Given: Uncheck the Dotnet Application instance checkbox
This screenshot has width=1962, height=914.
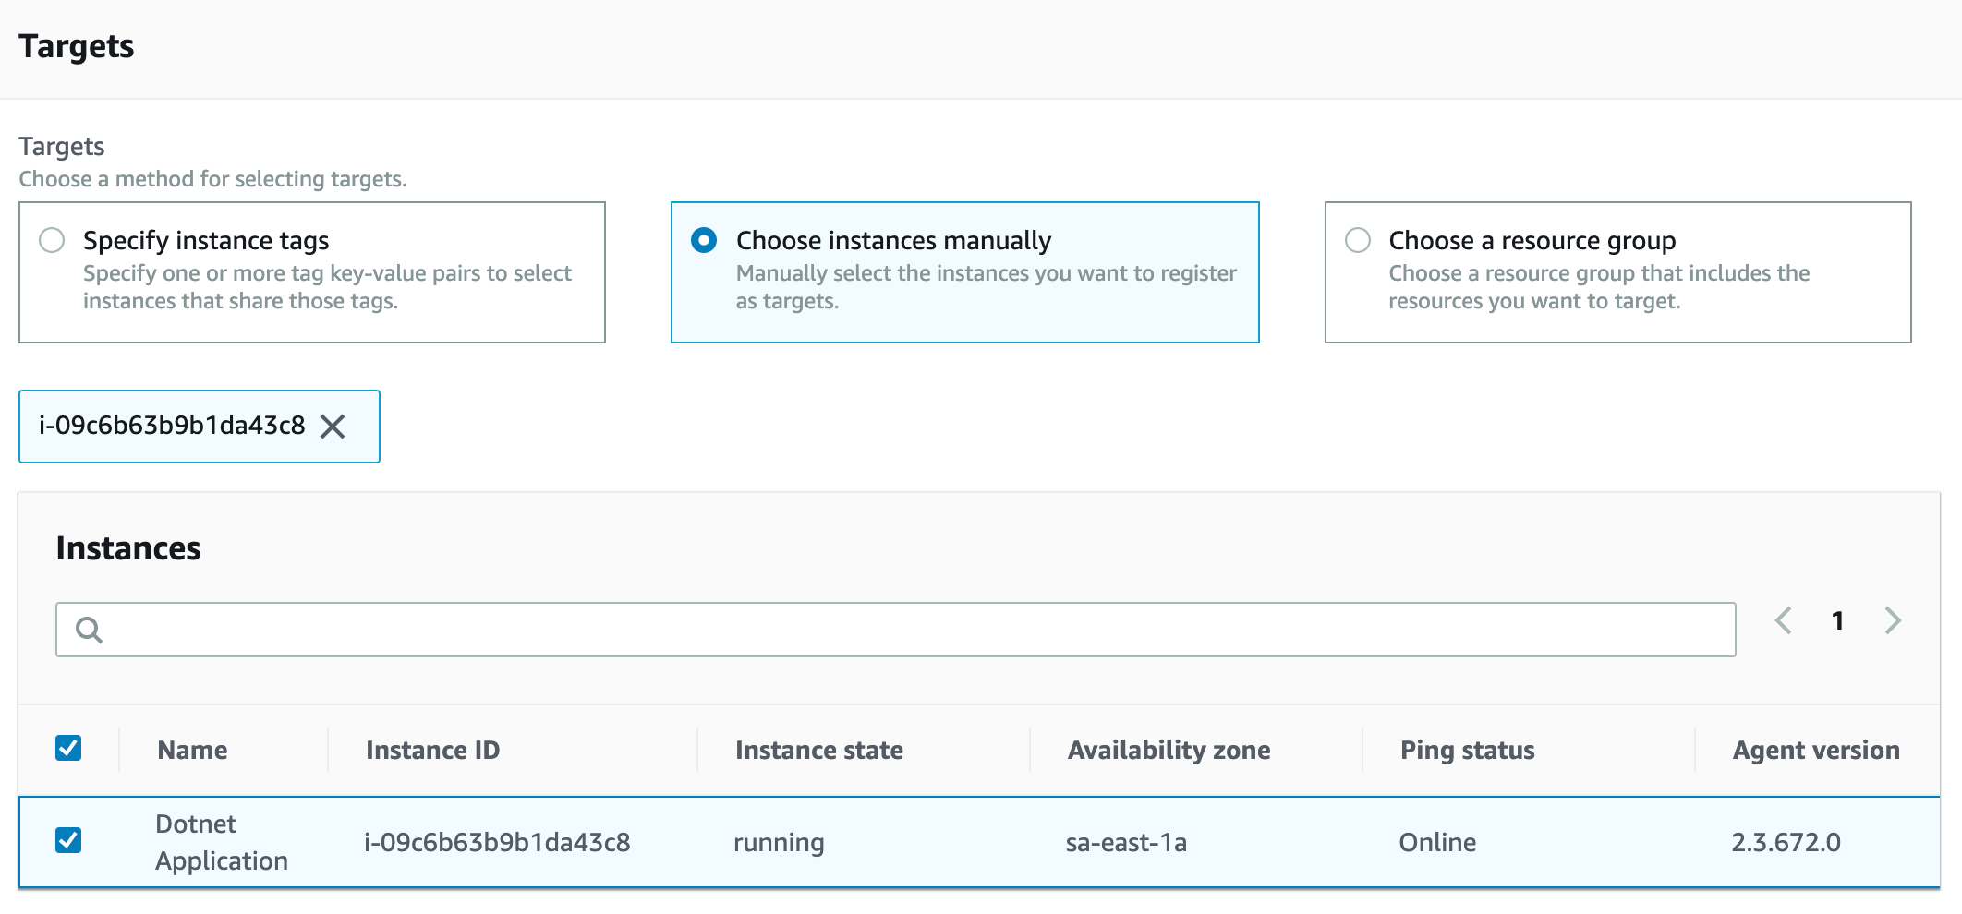Looking at the screenshot, I should click(x=68, y=840).
